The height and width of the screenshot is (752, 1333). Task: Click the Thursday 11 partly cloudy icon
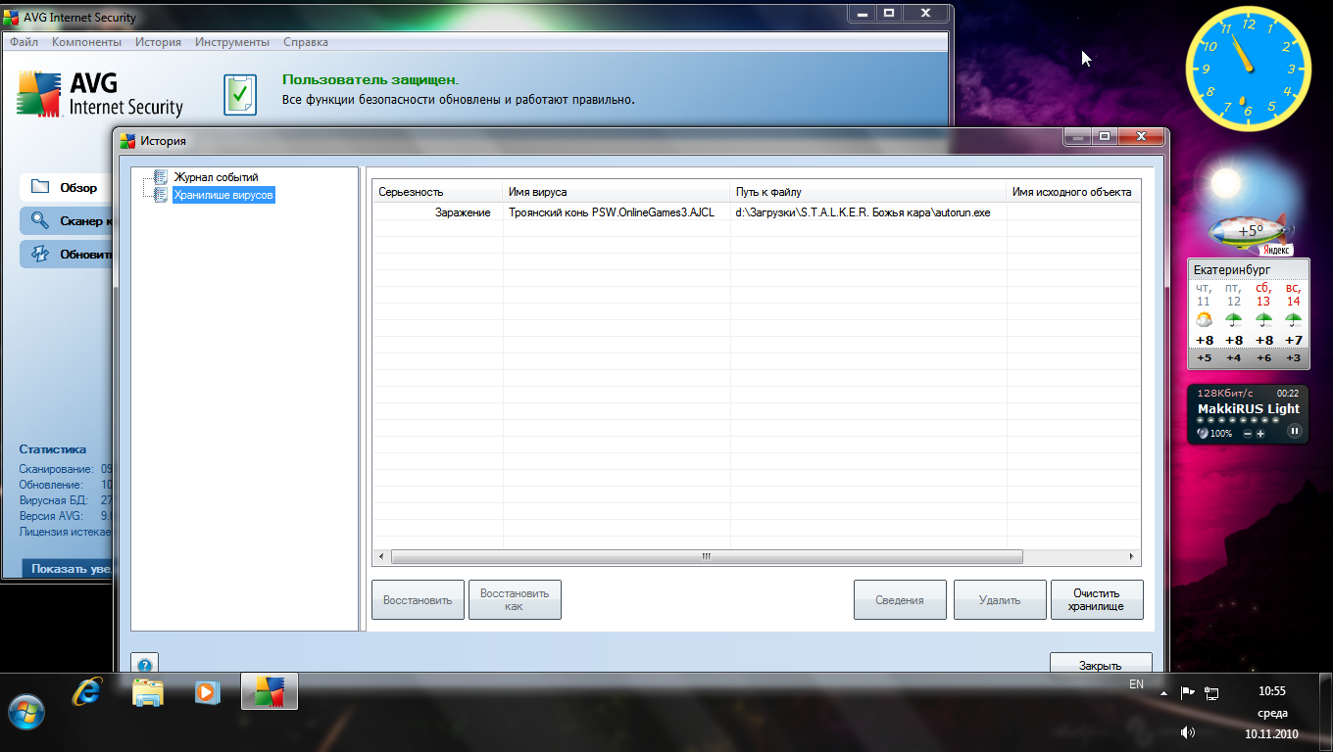(x=1204, y=320)
